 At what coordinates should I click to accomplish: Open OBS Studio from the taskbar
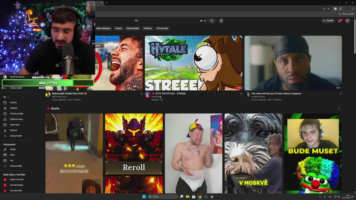tap(206, 197)
